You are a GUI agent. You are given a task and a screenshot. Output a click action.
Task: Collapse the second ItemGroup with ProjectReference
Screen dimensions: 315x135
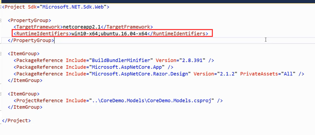pos(1,94)
